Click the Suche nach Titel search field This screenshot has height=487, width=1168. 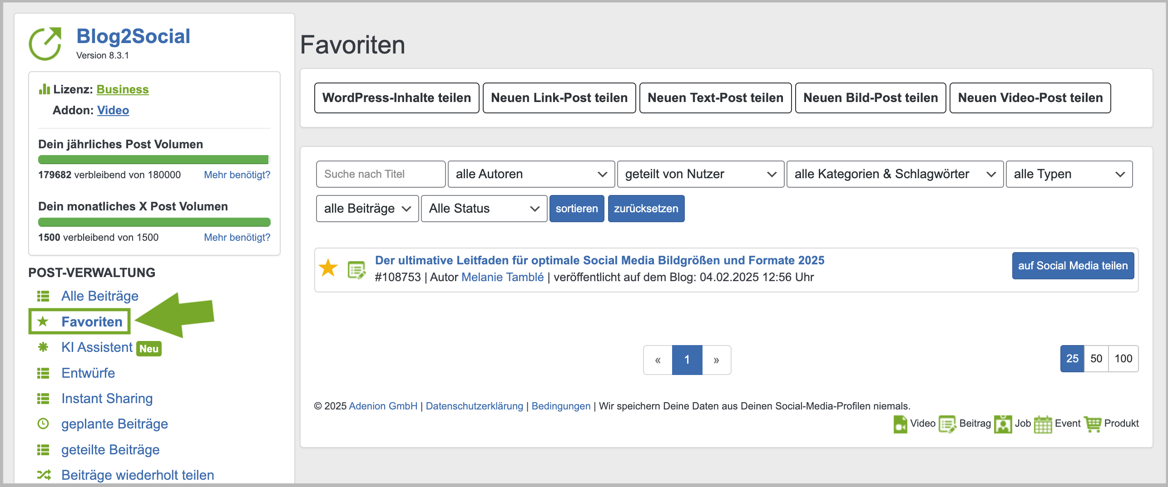[381, 174]
